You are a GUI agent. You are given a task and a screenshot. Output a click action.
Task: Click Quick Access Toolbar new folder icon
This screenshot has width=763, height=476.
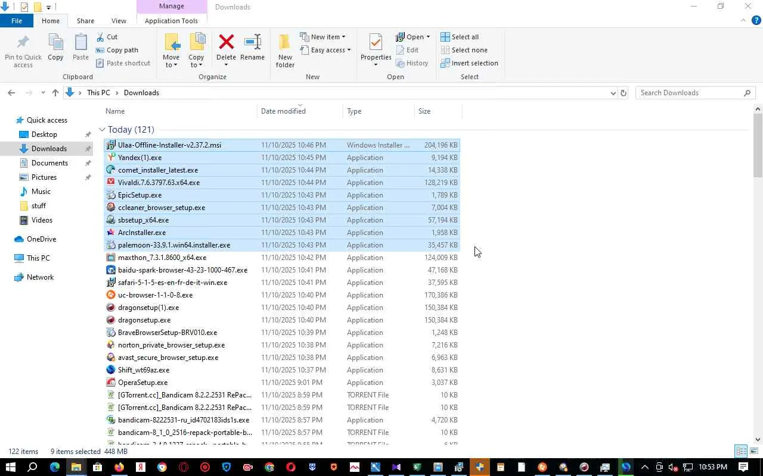38,7
